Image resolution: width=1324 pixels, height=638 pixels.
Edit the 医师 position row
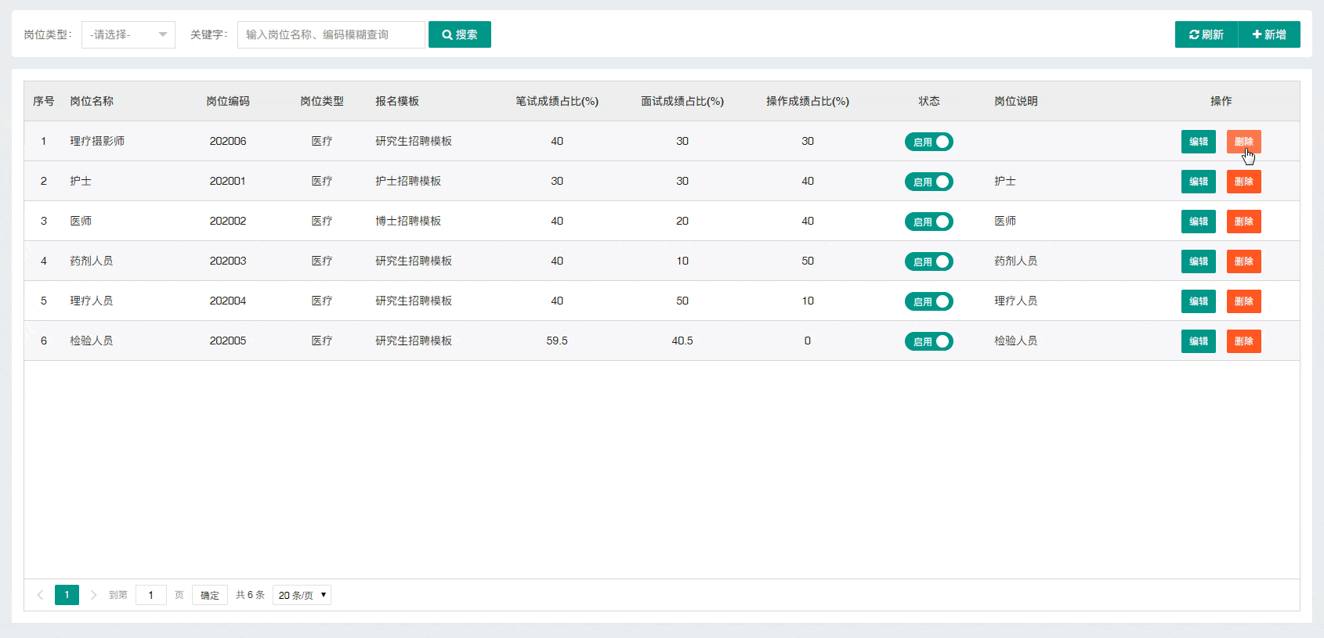(x=1198, y=222)
